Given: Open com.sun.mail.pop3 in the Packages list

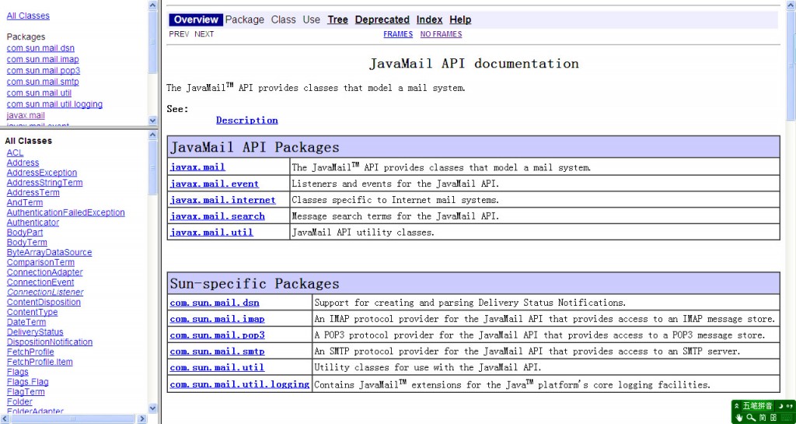Looking at the screenshot, I should (x=44, y=71).
